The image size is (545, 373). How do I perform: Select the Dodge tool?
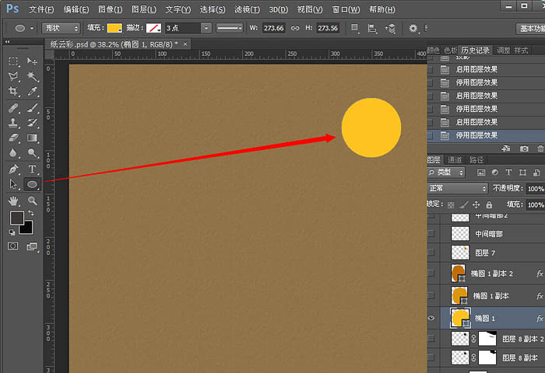click(x=32, y=152)
